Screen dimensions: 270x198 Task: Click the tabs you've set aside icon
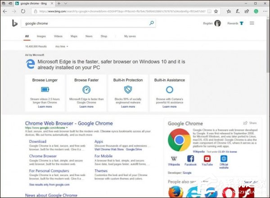pyautogui.click(x=4, y=4)
